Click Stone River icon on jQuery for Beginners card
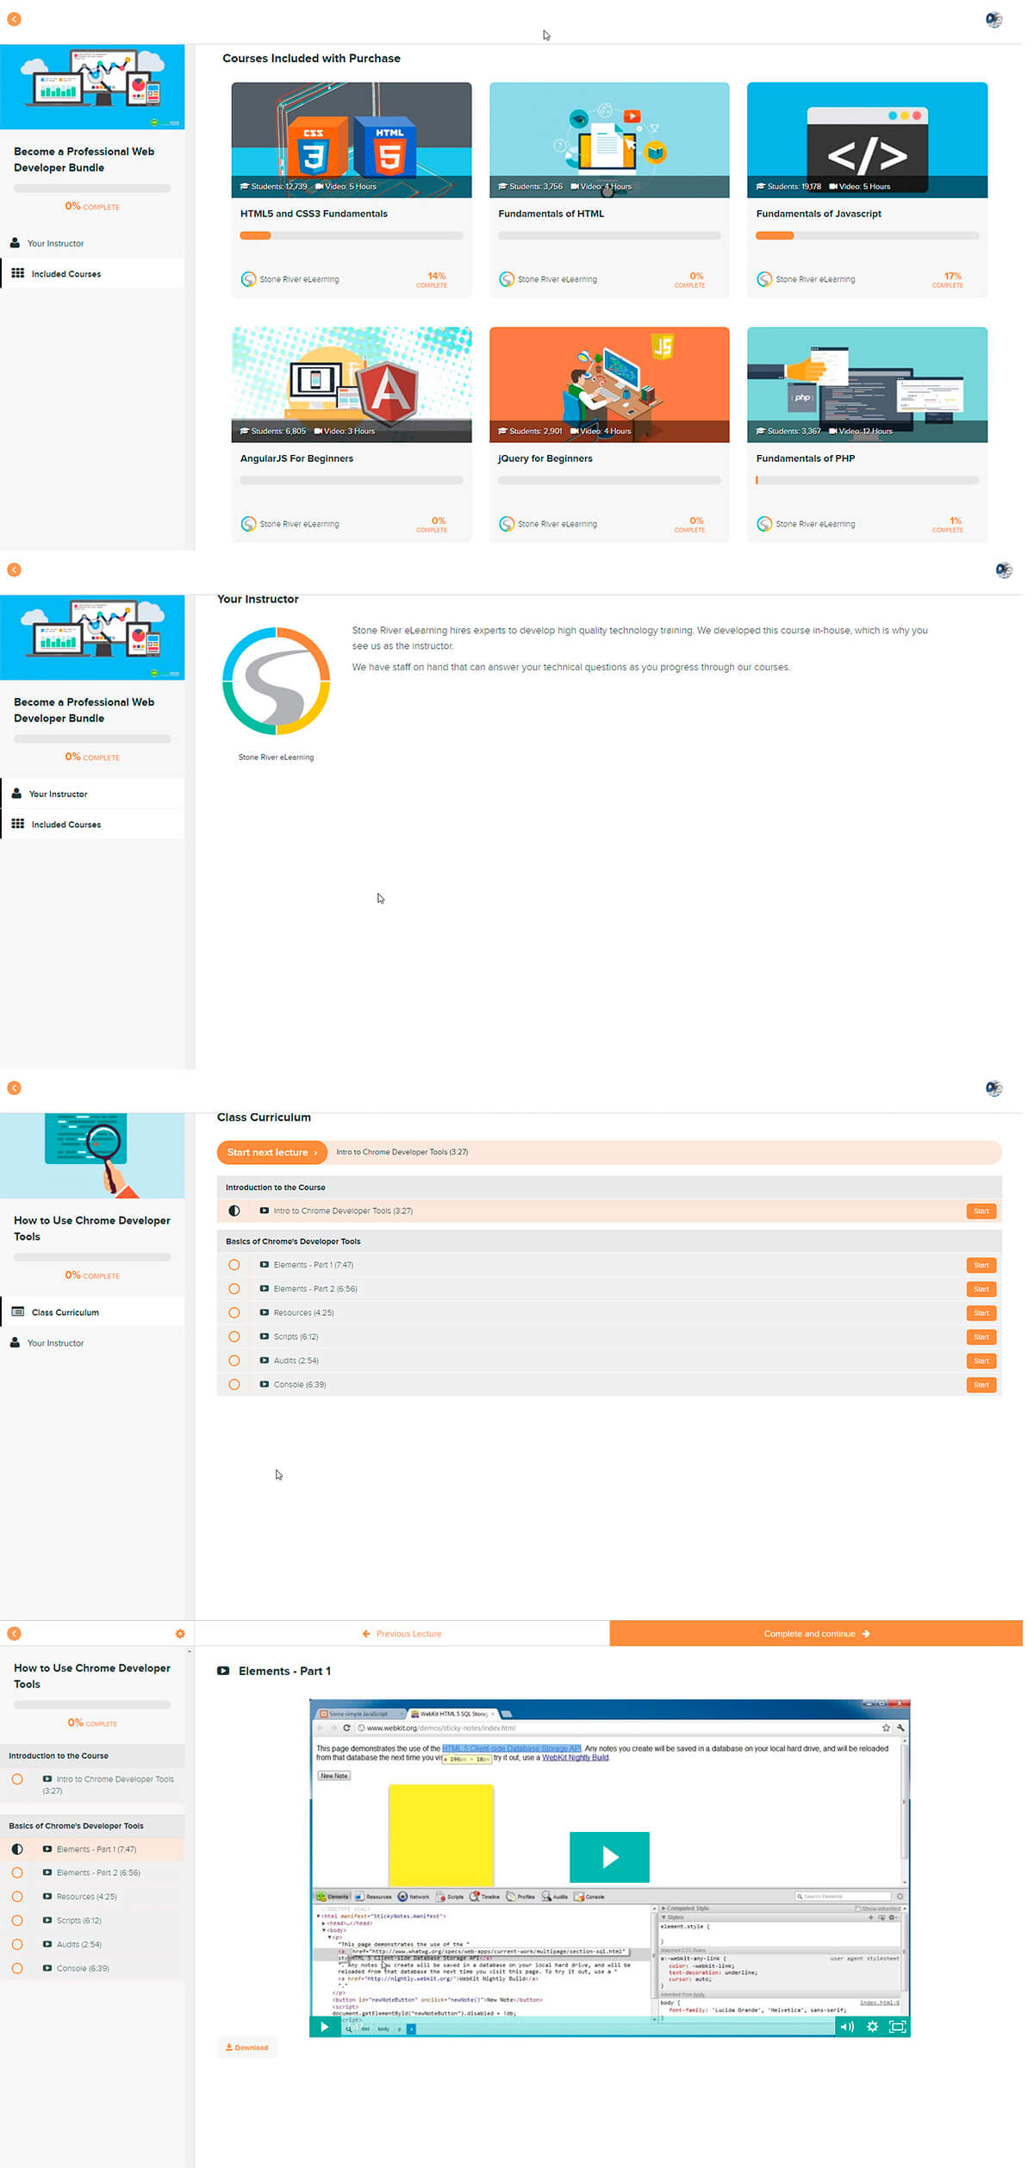The width and height of the screenshot is (1034, 2168). click(506, 524)
